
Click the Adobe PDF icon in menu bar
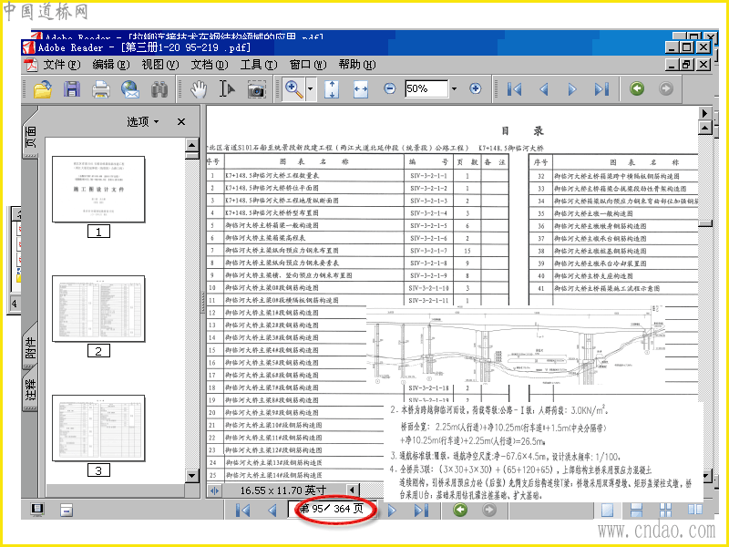click(x=31, y=65)
